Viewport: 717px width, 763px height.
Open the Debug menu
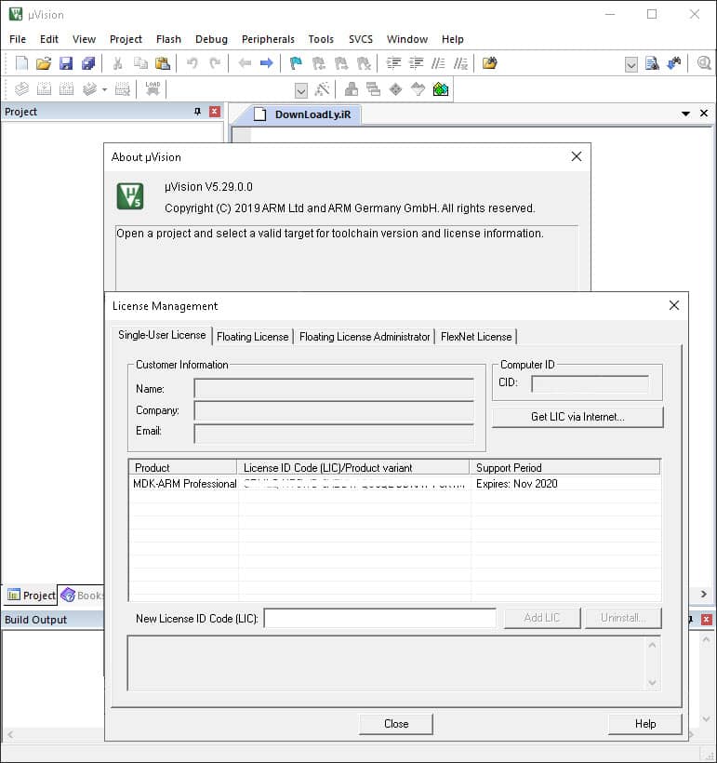tap(211, 39)
